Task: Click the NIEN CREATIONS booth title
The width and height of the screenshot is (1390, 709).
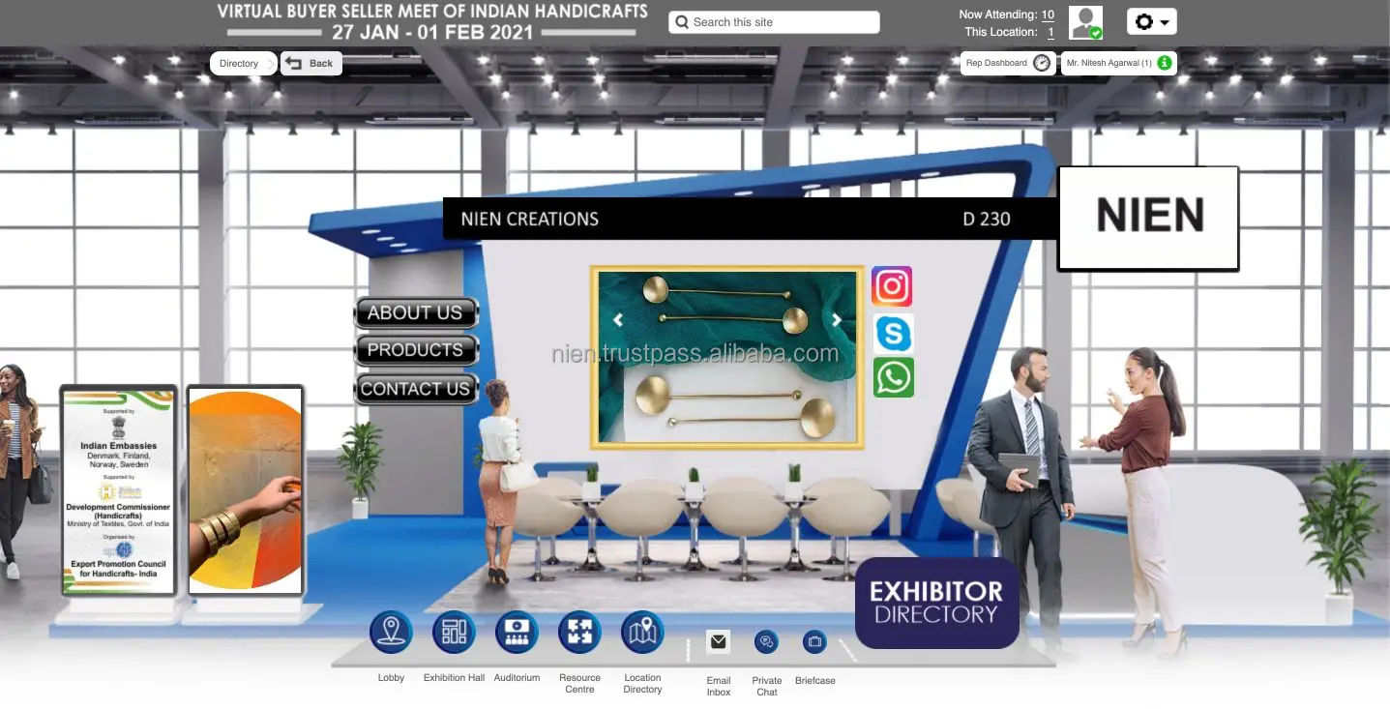Action: click(530, 219)
